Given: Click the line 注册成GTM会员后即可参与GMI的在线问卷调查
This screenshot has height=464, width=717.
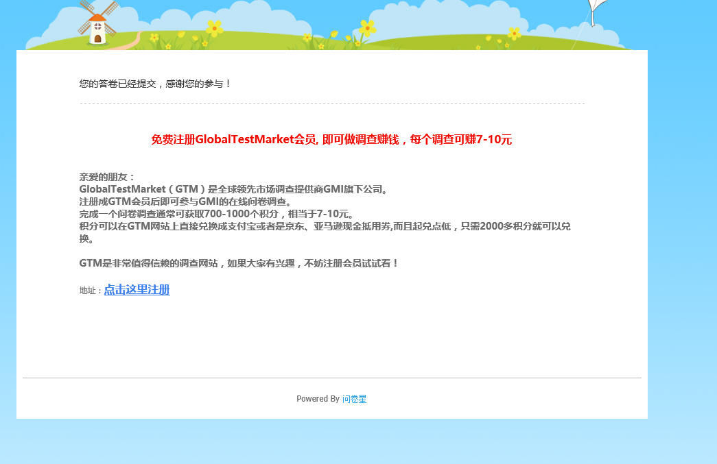Looking at the screenshot, I should click(x=186, y=202).
